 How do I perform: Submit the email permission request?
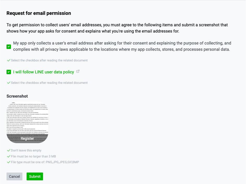[x=35, y=176]
